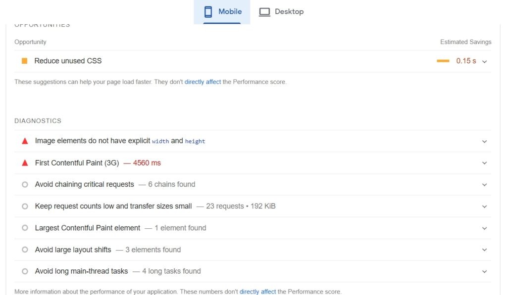The width and height of the screenshot is (507, 295).
Task: Click the mobile phone icon
Action: click(x=208, y=12)
